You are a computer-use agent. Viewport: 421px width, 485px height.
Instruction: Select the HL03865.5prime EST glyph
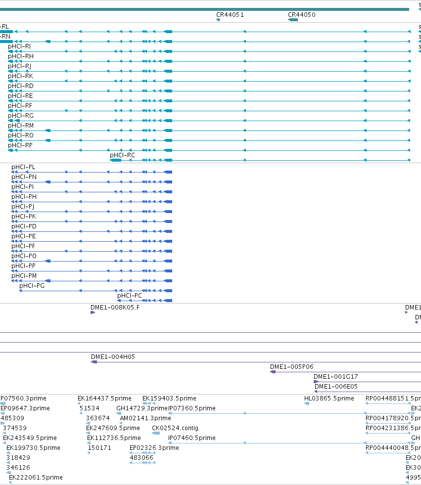click(x=307, y=403)
